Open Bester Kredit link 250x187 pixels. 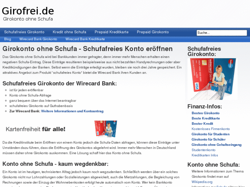point(202,124)
